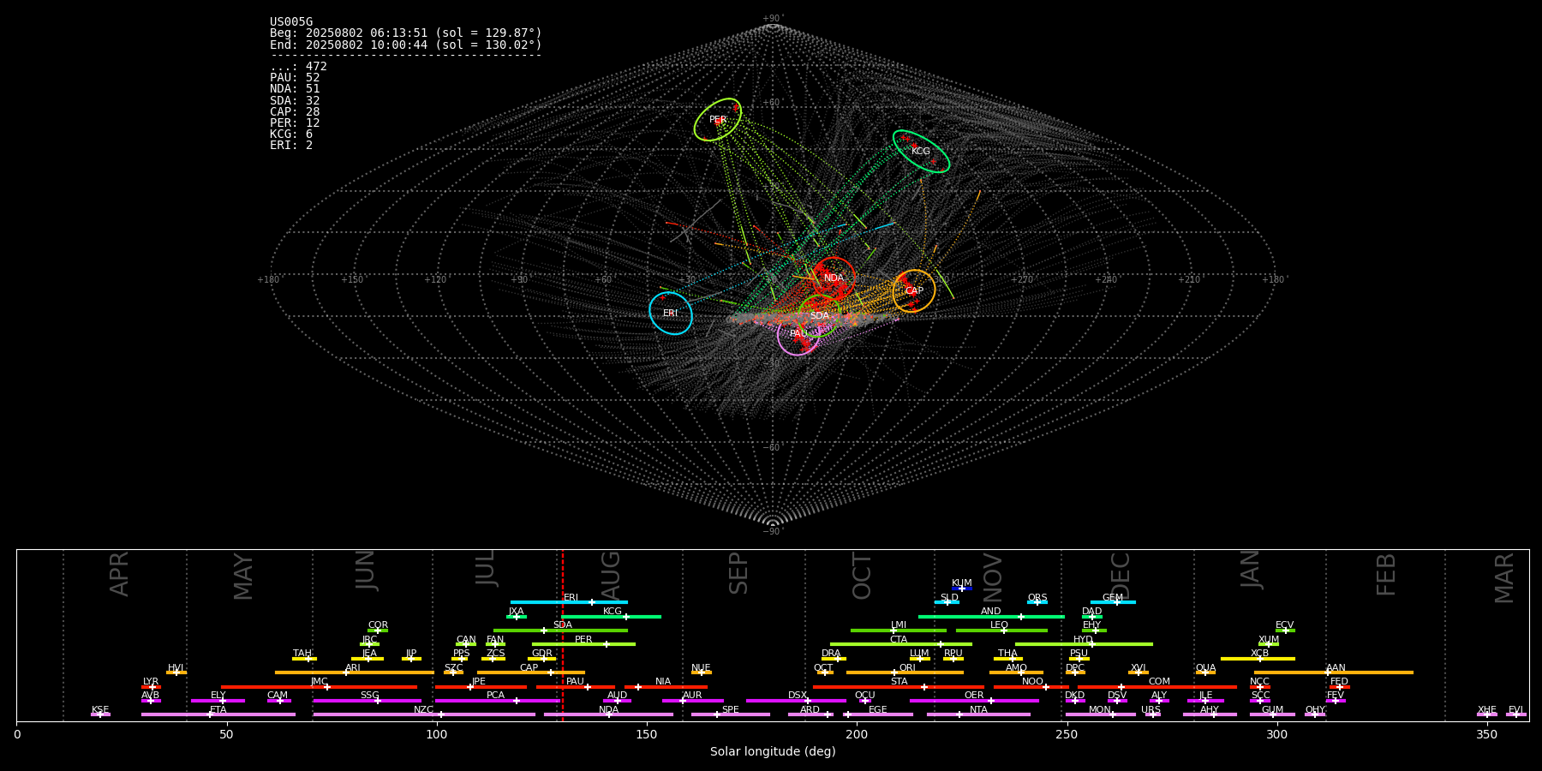Select the ETA shower bar

pyautogui.click(x=218, y=714)
